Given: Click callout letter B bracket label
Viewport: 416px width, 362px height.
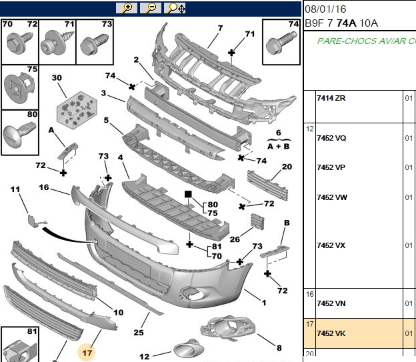Looking at the screenshot, I should tap(287, 223).
